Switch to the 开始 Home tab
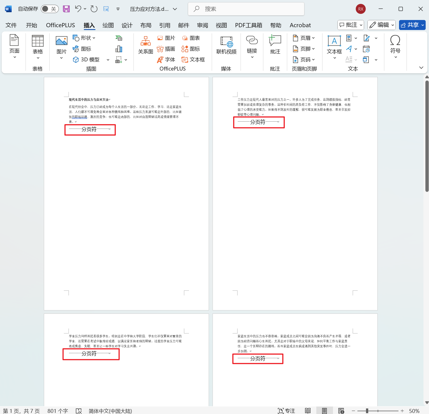Screen dimensions: 429x414 click(x=32, y=25)
